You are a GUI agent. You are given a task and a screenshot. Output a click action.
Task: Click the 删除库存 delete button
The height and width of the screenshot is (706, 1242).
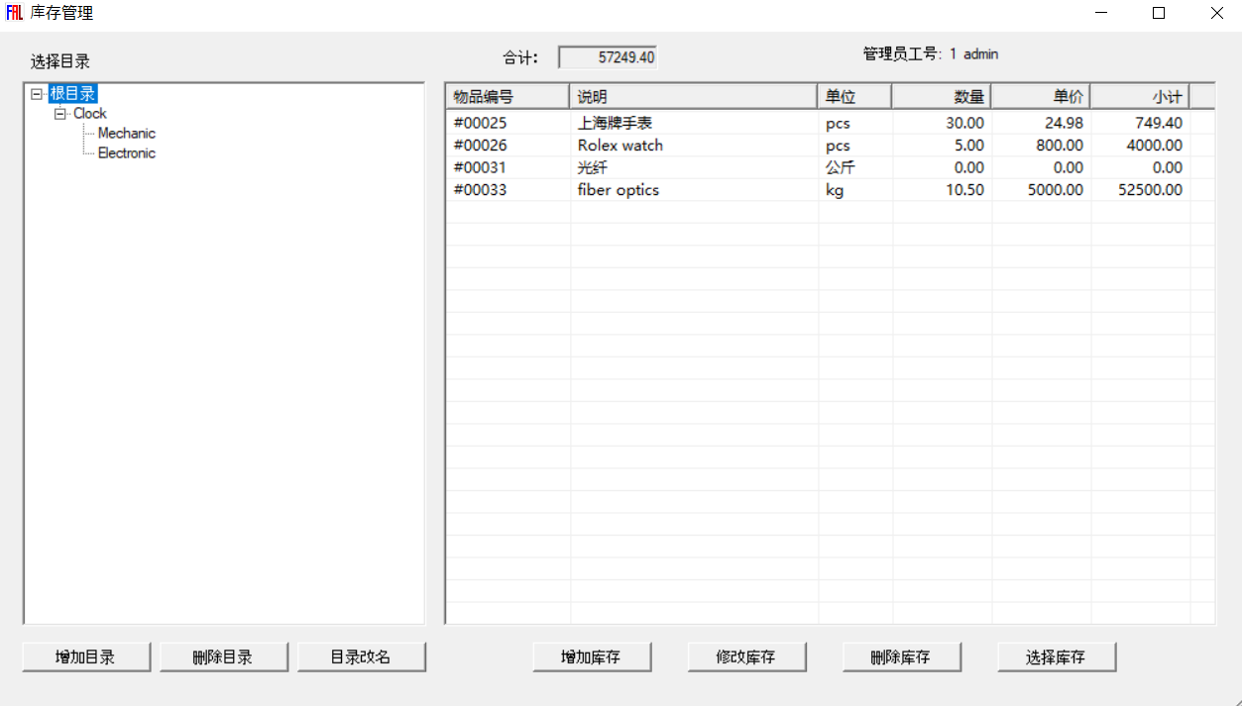point(901,657)
